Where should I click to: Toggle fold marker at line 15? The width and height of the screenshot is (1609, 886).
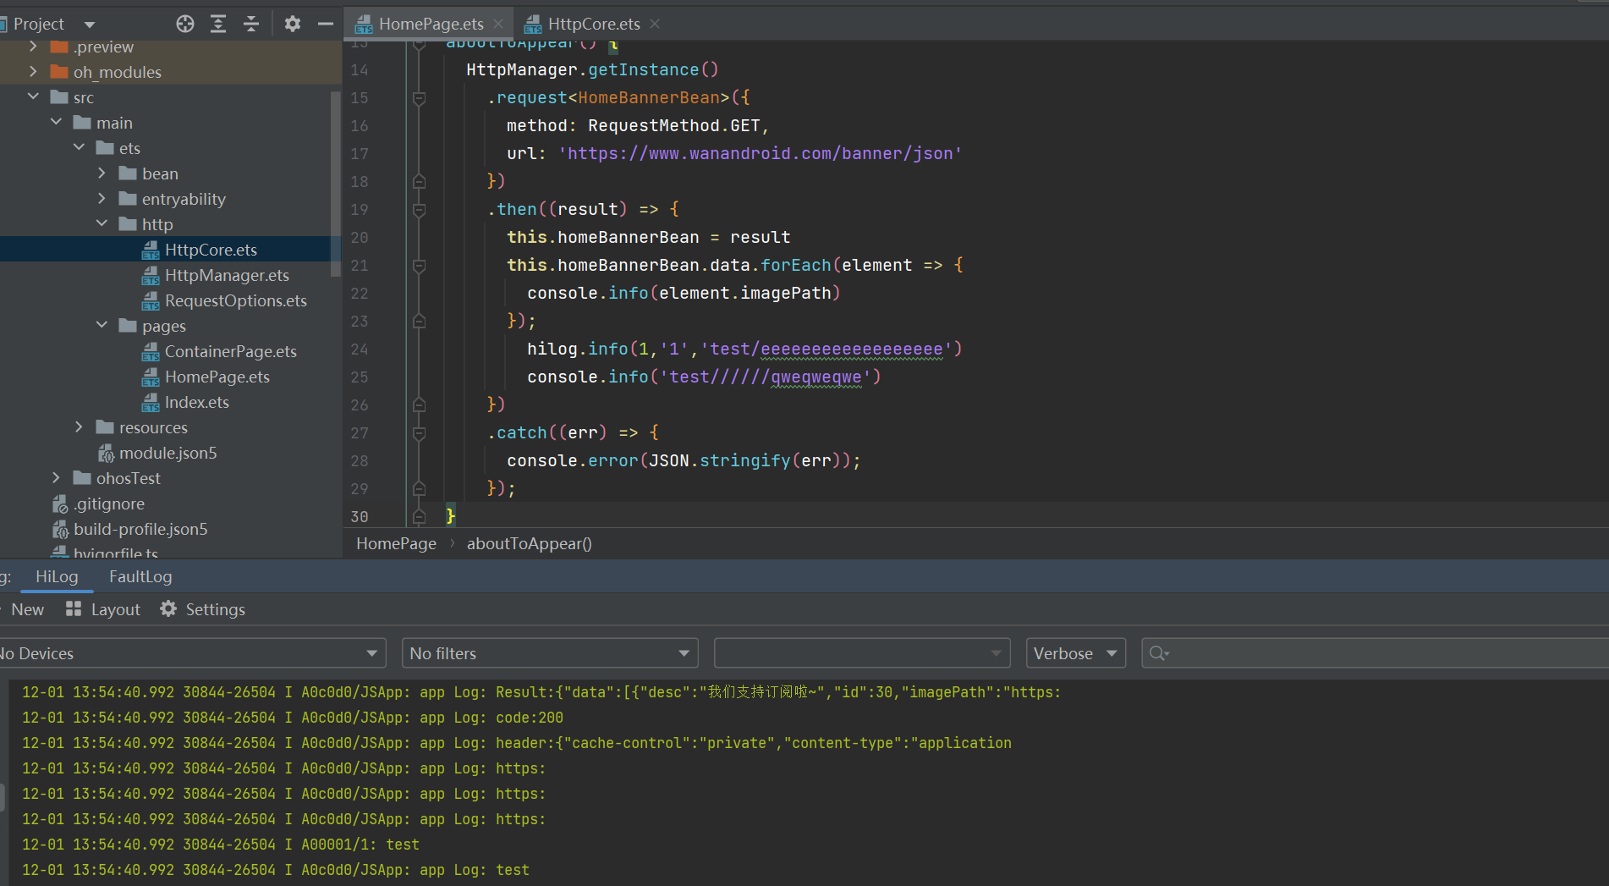tap(419, 98)
